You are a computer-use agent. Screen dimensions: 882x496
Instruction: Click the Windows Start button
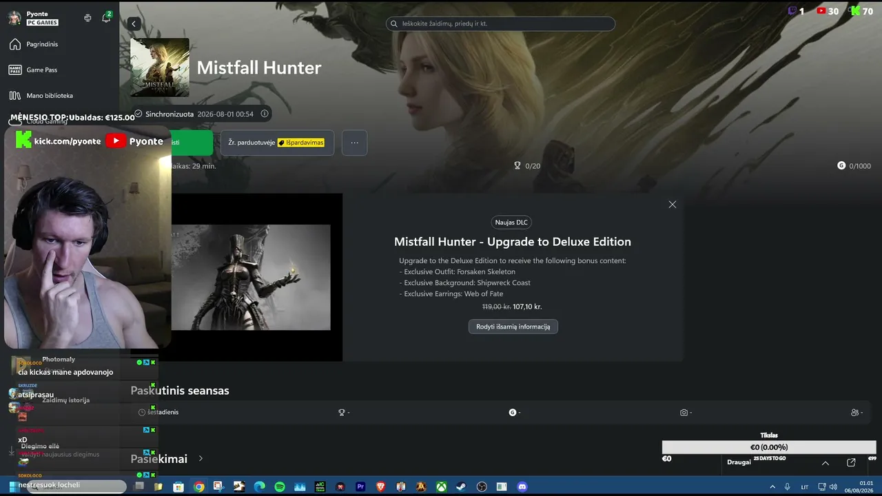click(12, 487)
